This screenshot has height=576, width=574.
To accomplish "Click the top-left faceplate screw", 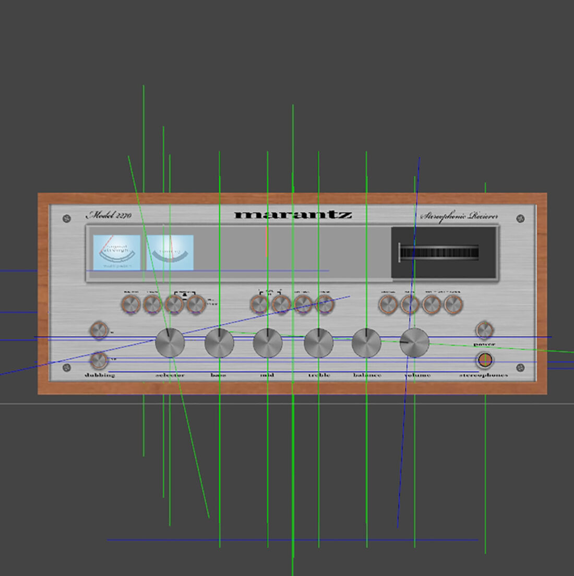I will coord(67,219).
